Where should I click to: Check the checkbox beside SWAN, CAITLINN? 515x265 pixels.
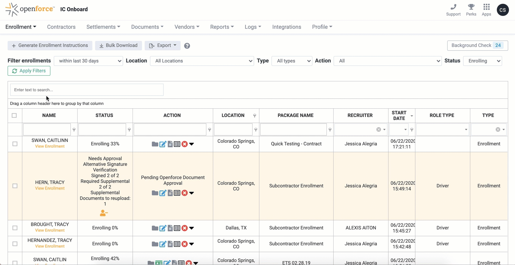click(14, 144)
